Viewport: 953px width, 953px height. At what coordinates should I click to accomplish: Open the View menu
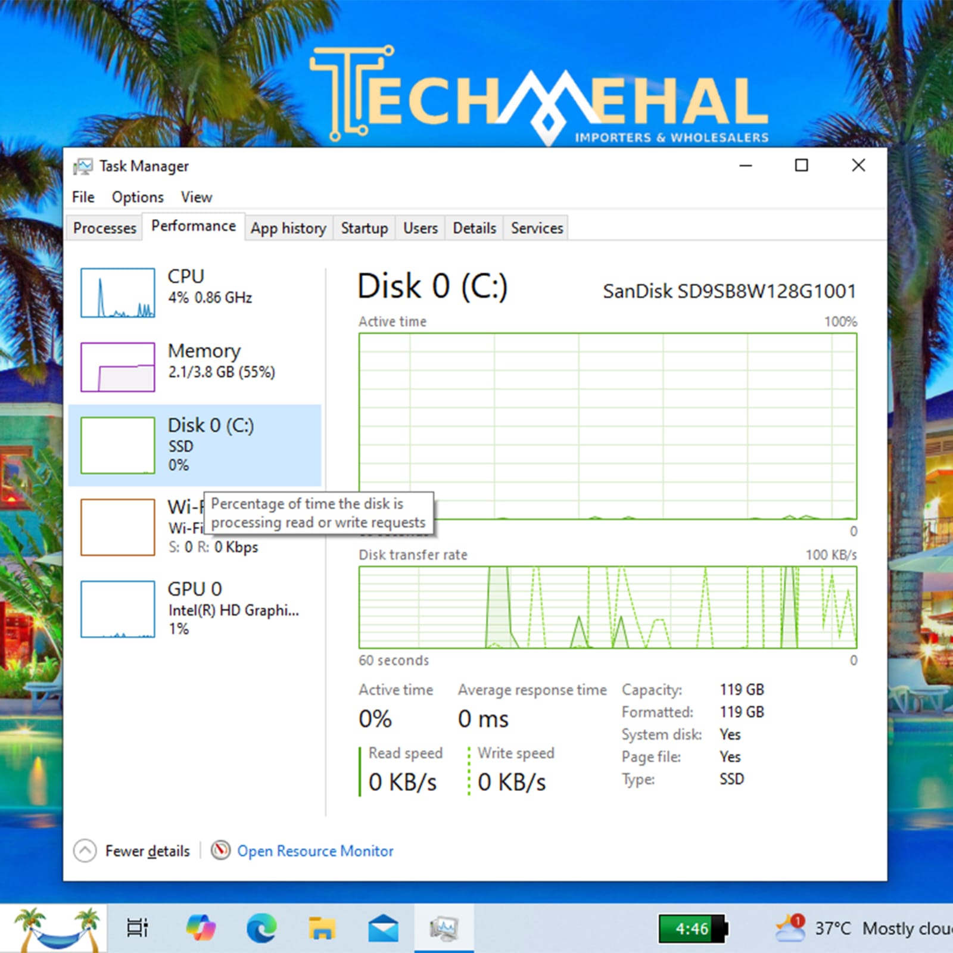pos(197,197)
